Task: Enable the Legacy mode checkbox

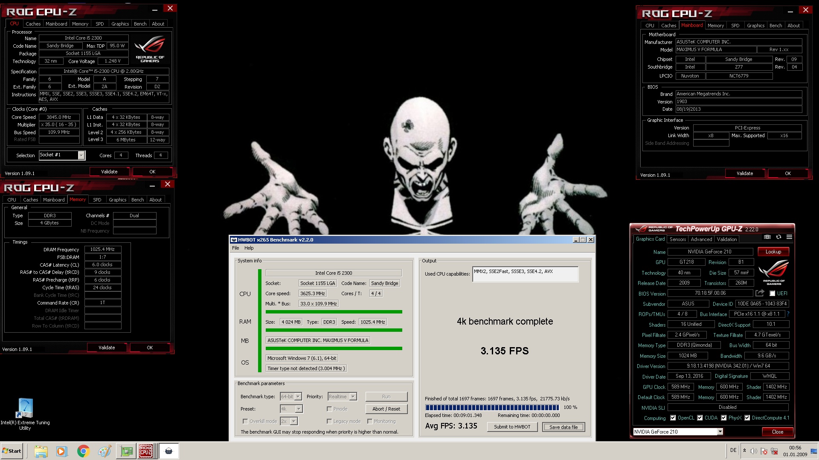Action: tap(329, 421)
